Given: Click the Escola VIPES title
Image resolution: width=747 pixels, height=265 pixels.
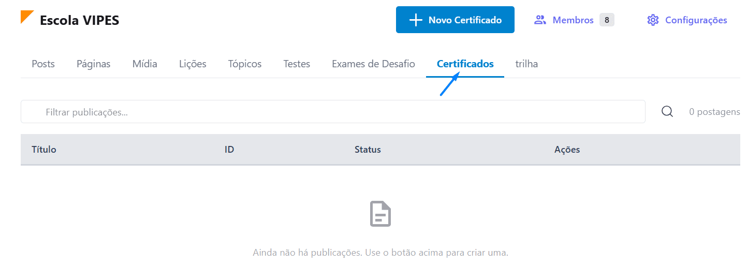Looking at the screenshot, I should coord(79,21).
